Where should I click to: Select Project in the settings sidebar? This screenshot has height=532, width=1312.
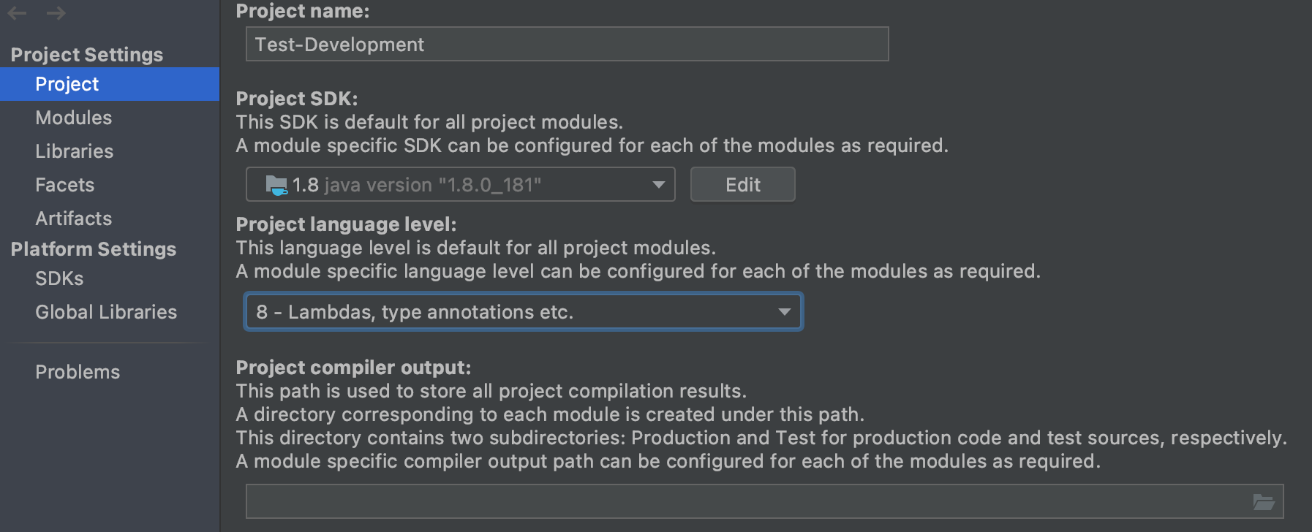[x=67, y=84]
